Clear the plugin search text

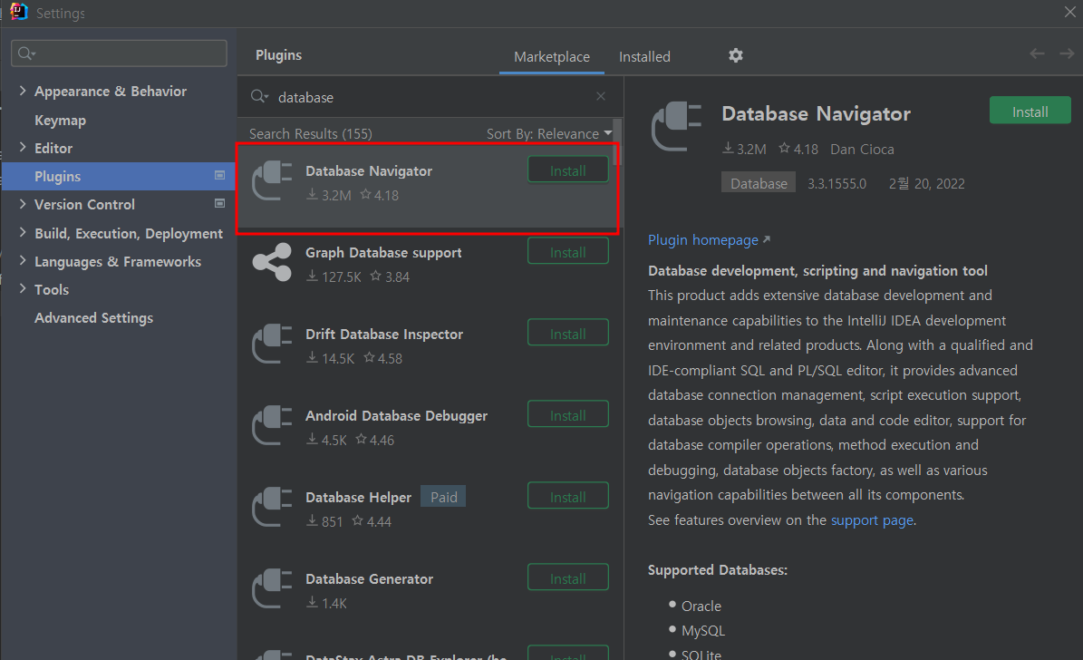[601, 96]
